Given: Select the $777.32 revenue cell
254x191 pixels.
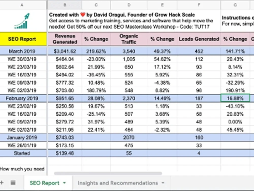Looking at the screenshot, I should click(x=65, y=83).
